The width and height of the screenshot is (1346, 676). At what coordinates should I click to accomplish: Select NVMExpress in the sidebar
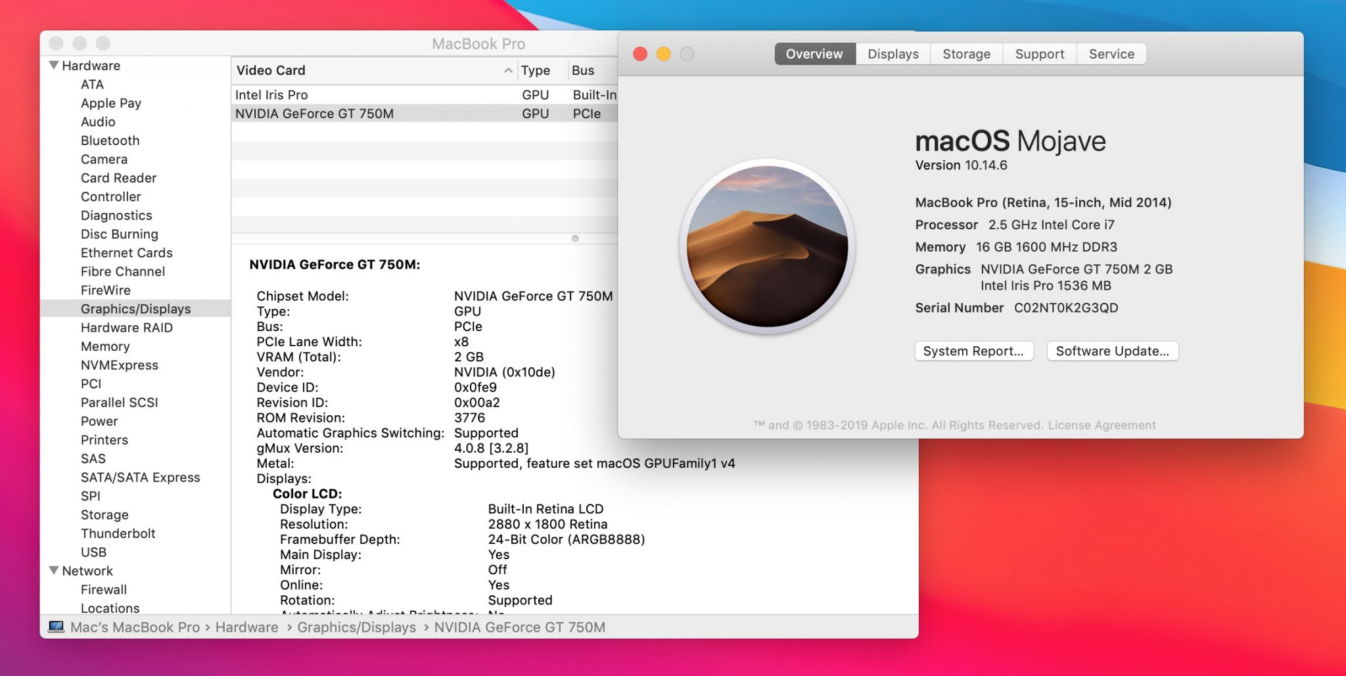[119, 365]
